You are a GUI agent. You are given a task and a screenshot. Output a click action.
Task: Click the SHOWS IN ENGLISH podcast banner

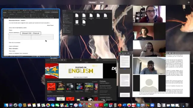(x=81, y=71)
